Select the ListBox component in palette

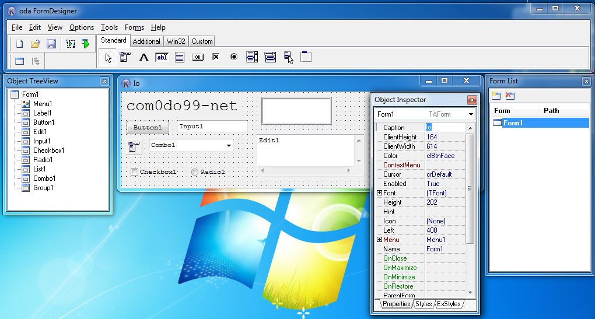click(252, 57)
